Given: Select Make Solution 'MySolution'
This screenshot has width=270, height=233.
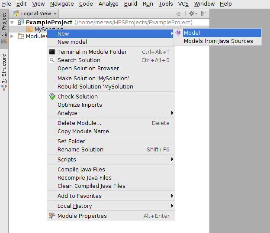Looking at the screenshot, I should tap(111, 78).
